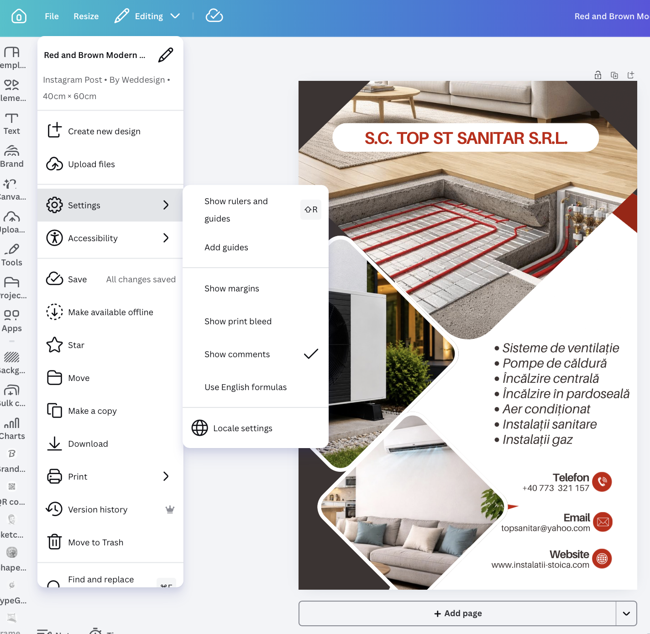
Task: Click the cloud saved status icon
Action: (214, 16)
